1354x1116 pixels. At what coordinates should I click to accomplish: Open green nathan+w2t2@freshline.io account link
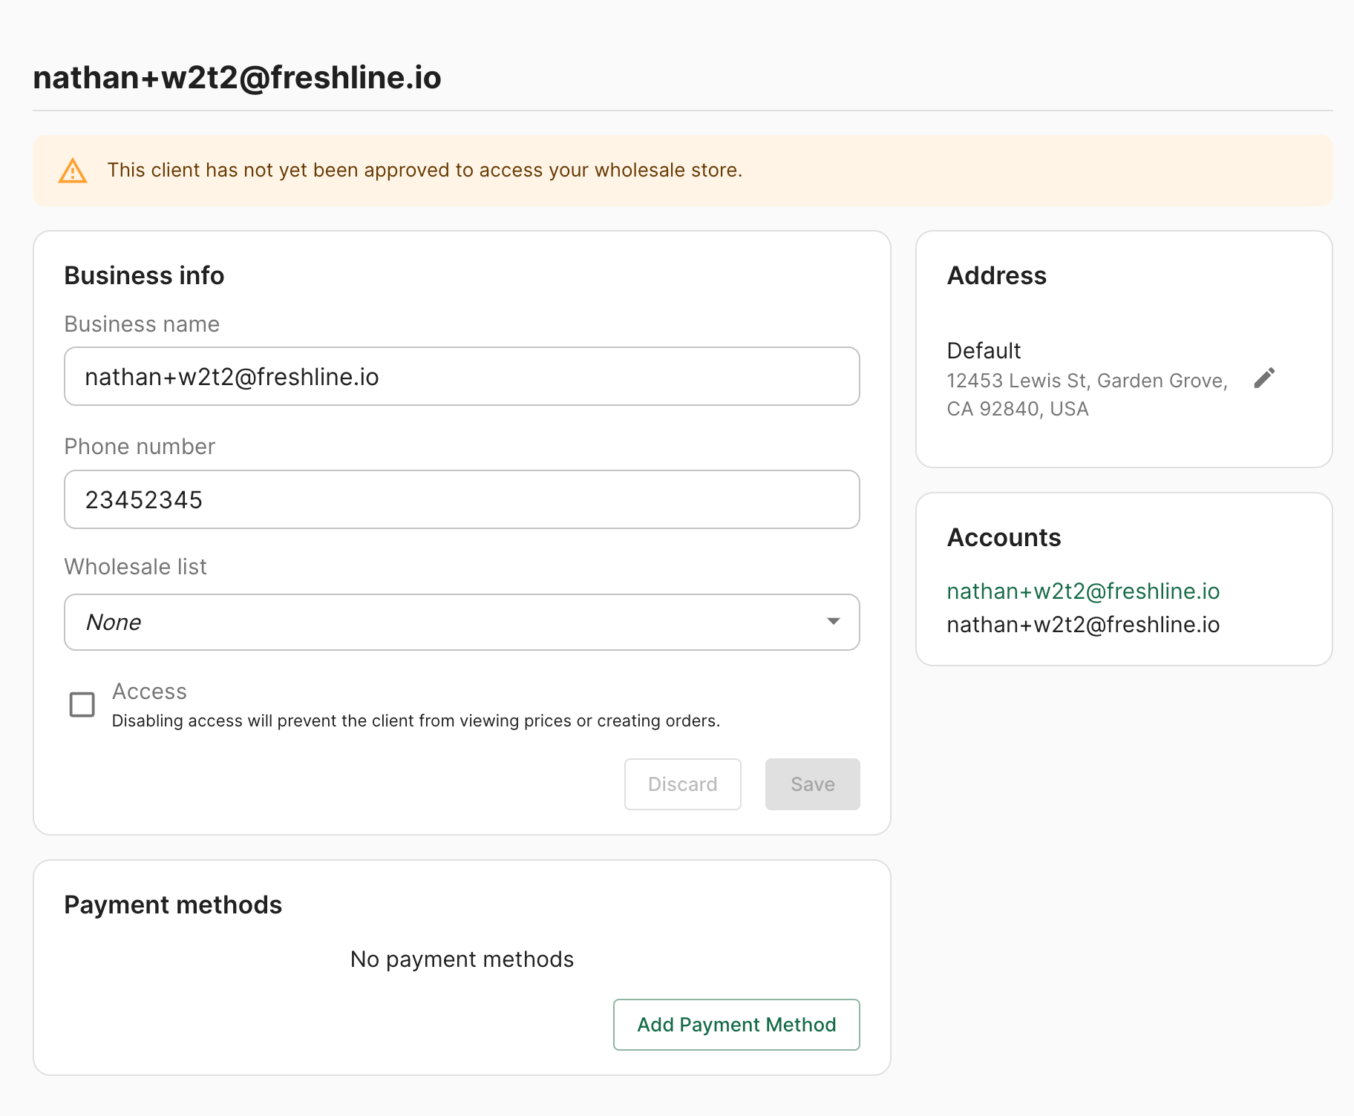click(x=1083, y=591)
